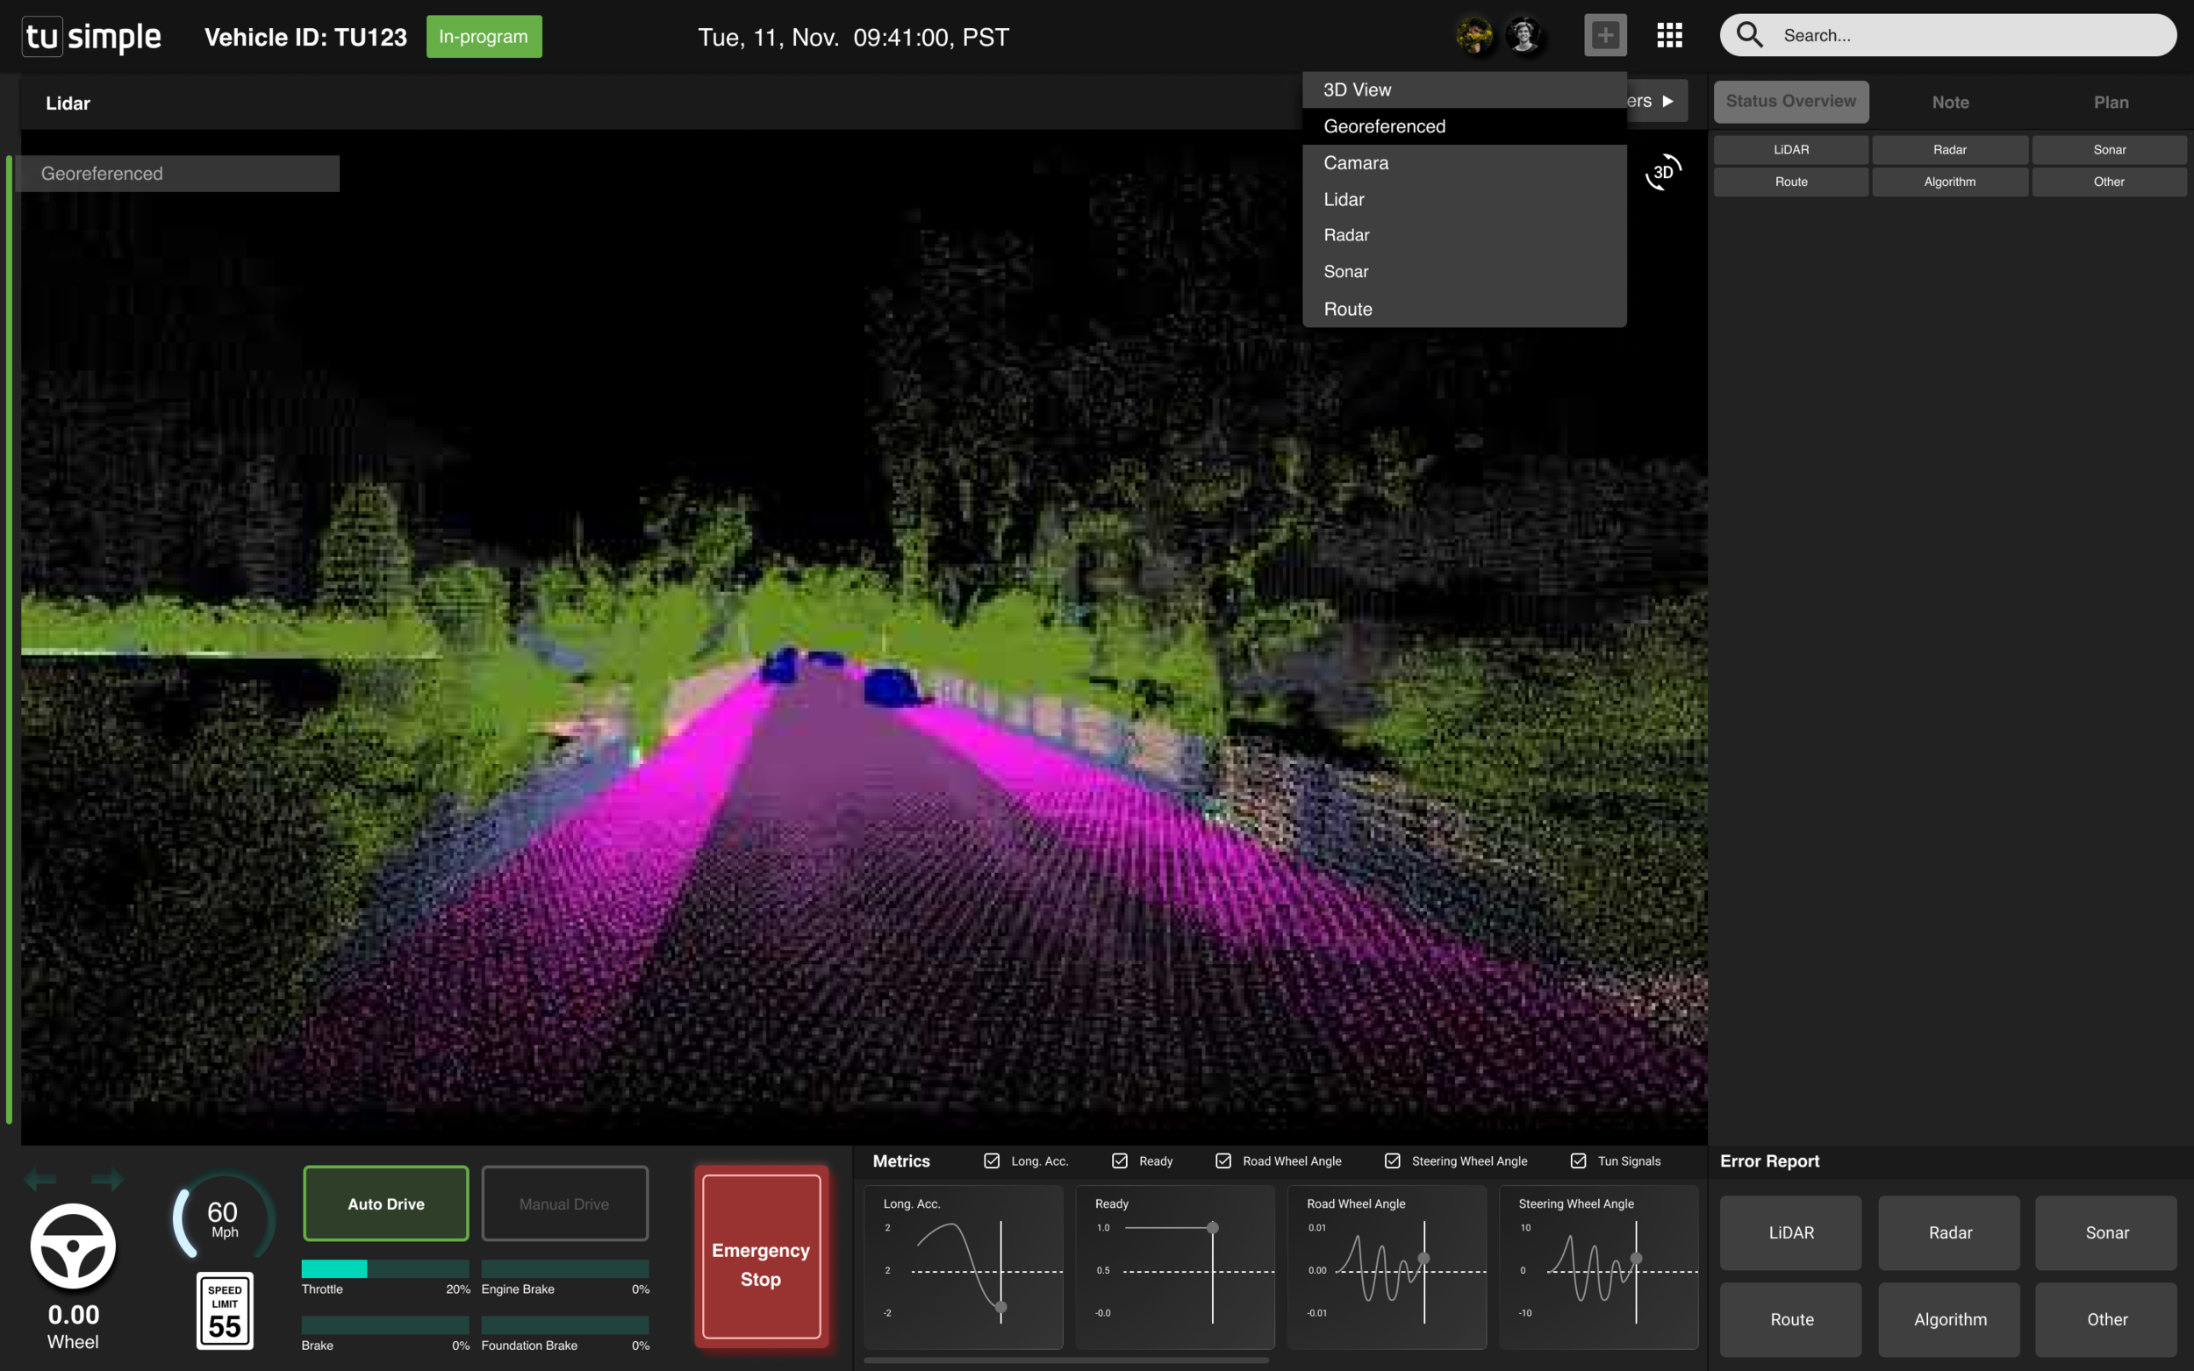Screen dimensions: 2194x1371
Task: Click the 60 Mph speed gauge
Action: click(223, 1217)
